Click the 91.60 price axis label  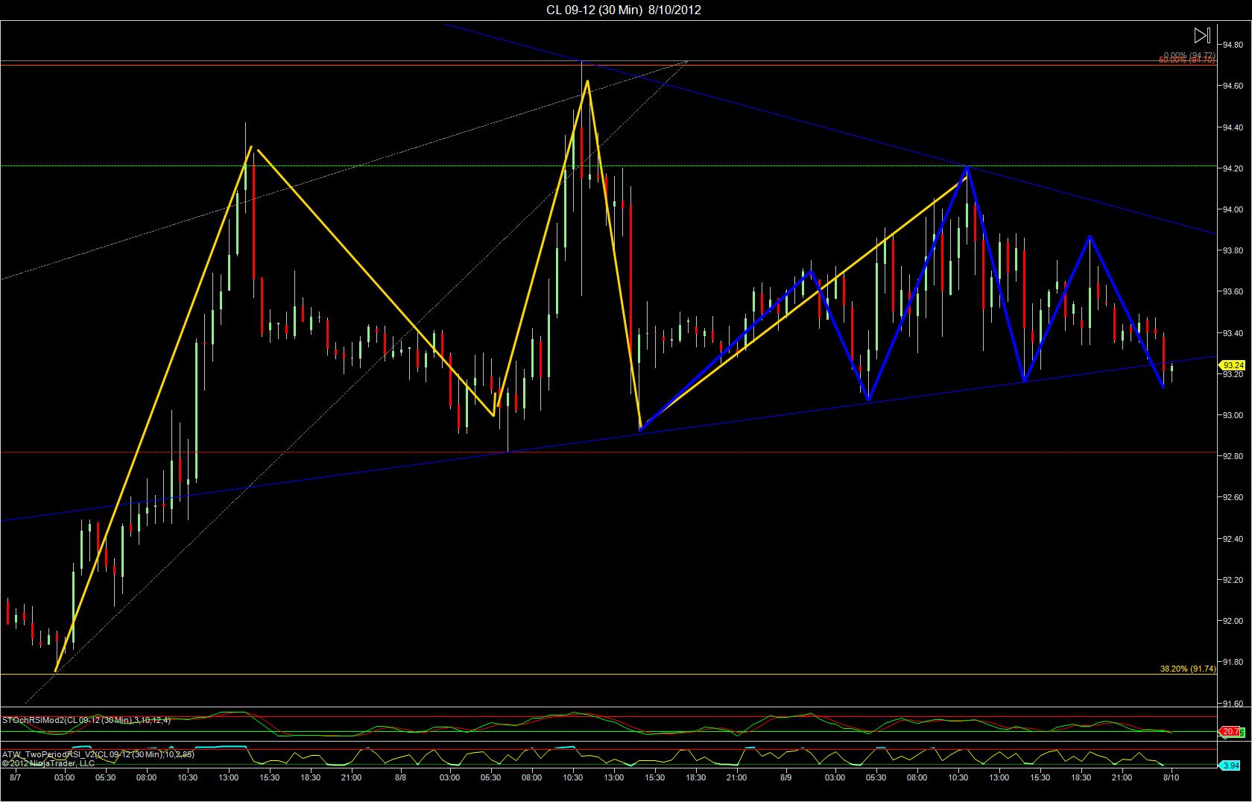[1233, 704]
